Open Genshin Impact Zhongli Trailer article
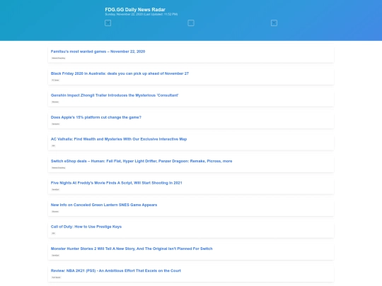Viewport: 382px width, 286px height. point(115,95)
